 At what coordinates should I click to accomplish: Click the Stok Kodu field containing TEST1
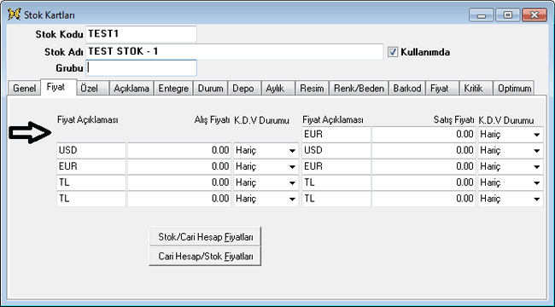pos(141,34)
